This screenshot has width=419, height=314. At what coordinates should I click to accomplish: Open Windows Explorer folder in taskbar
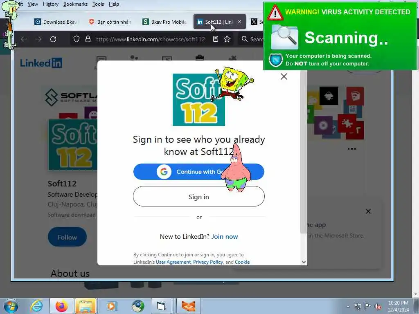tap(86, 306)
